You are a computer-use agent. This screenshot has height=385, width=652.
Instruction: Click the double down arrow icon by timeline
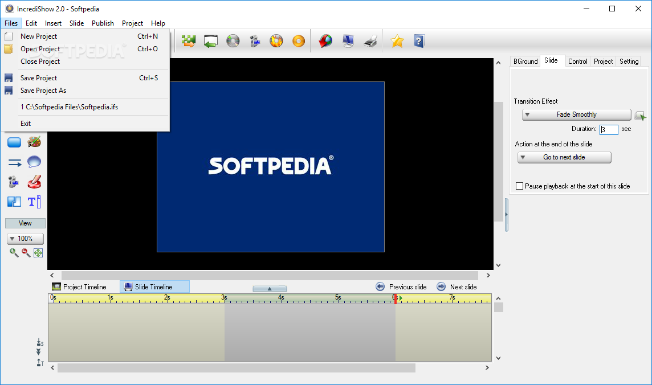[x=38, y=352]
